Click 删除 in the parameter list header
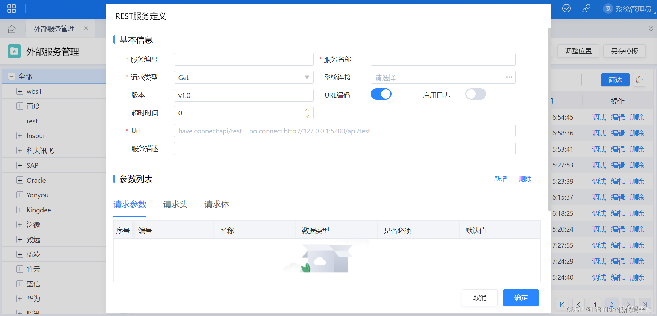Screen dimensions: 657x316 pos(525,179)
